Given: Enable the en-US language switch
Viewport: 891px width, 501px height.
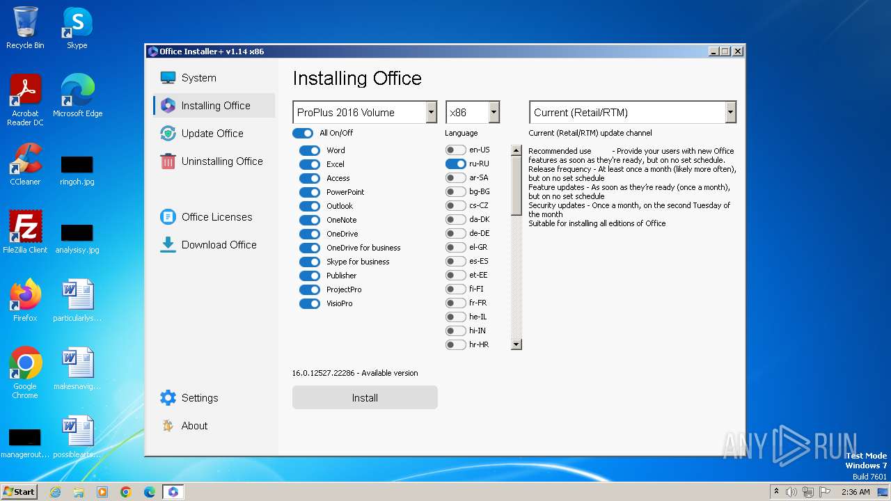Looking at the screenshot, I should (456, 150).
